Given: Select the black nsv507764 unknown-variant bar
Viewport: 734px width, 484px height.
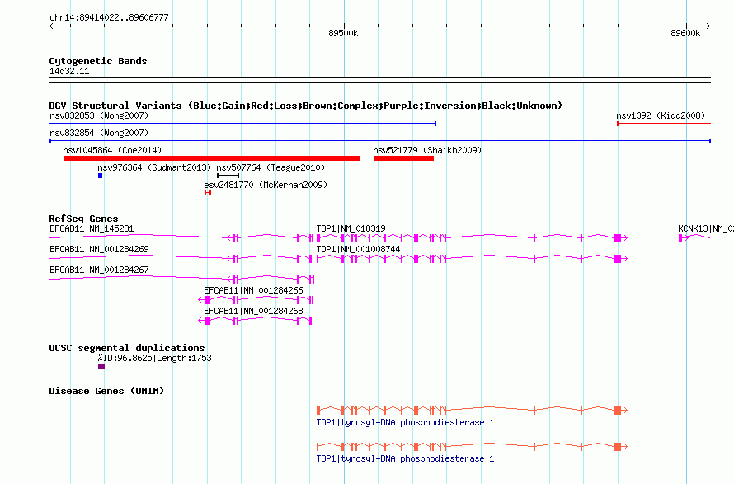Looking at the screenshot, I should (228, 176).
